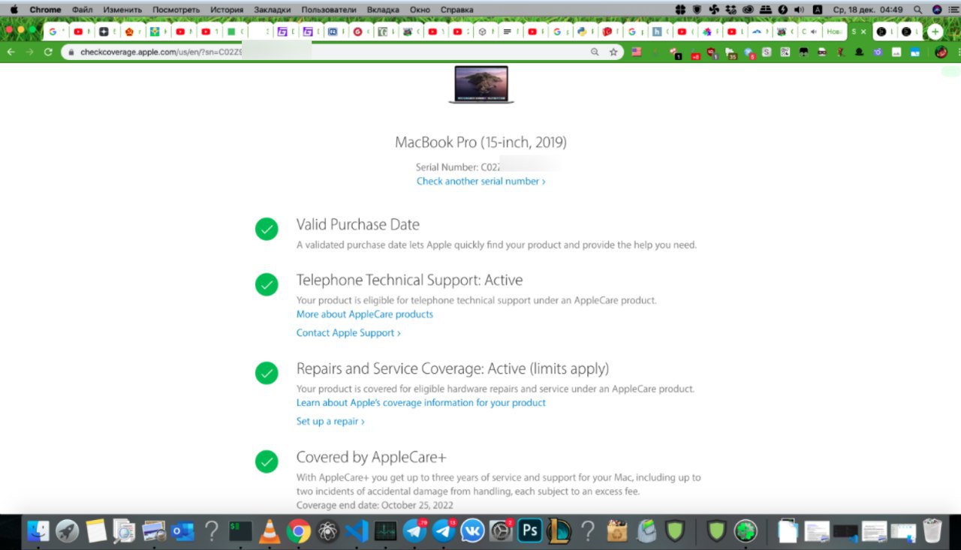The width and height of the screenshot is (961, 550).
Task: Switch to the tab with blue h icon
Action: pos(661,32)
